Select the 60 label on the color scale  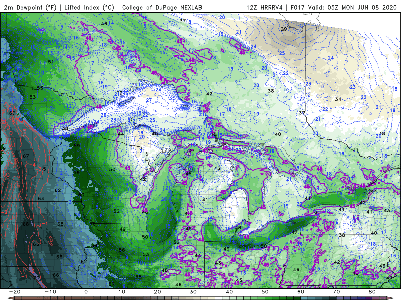[301, 292]
